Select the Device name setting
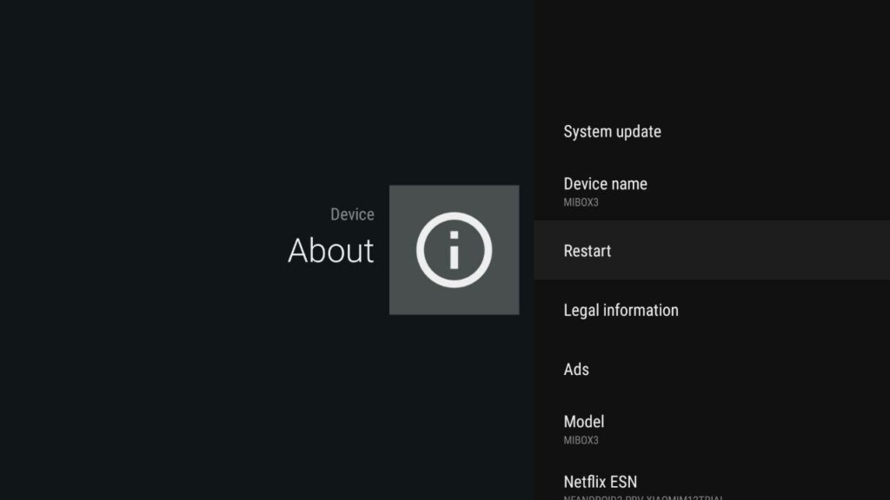 click(x=605, y=184)
